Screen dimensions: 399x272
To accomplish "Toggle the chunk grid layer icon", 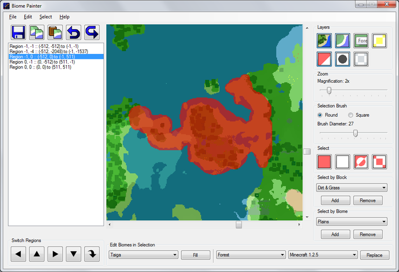I will (361, 59).
